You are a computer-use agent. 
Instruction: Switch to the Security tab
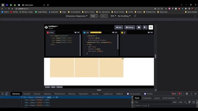[95, 94]
